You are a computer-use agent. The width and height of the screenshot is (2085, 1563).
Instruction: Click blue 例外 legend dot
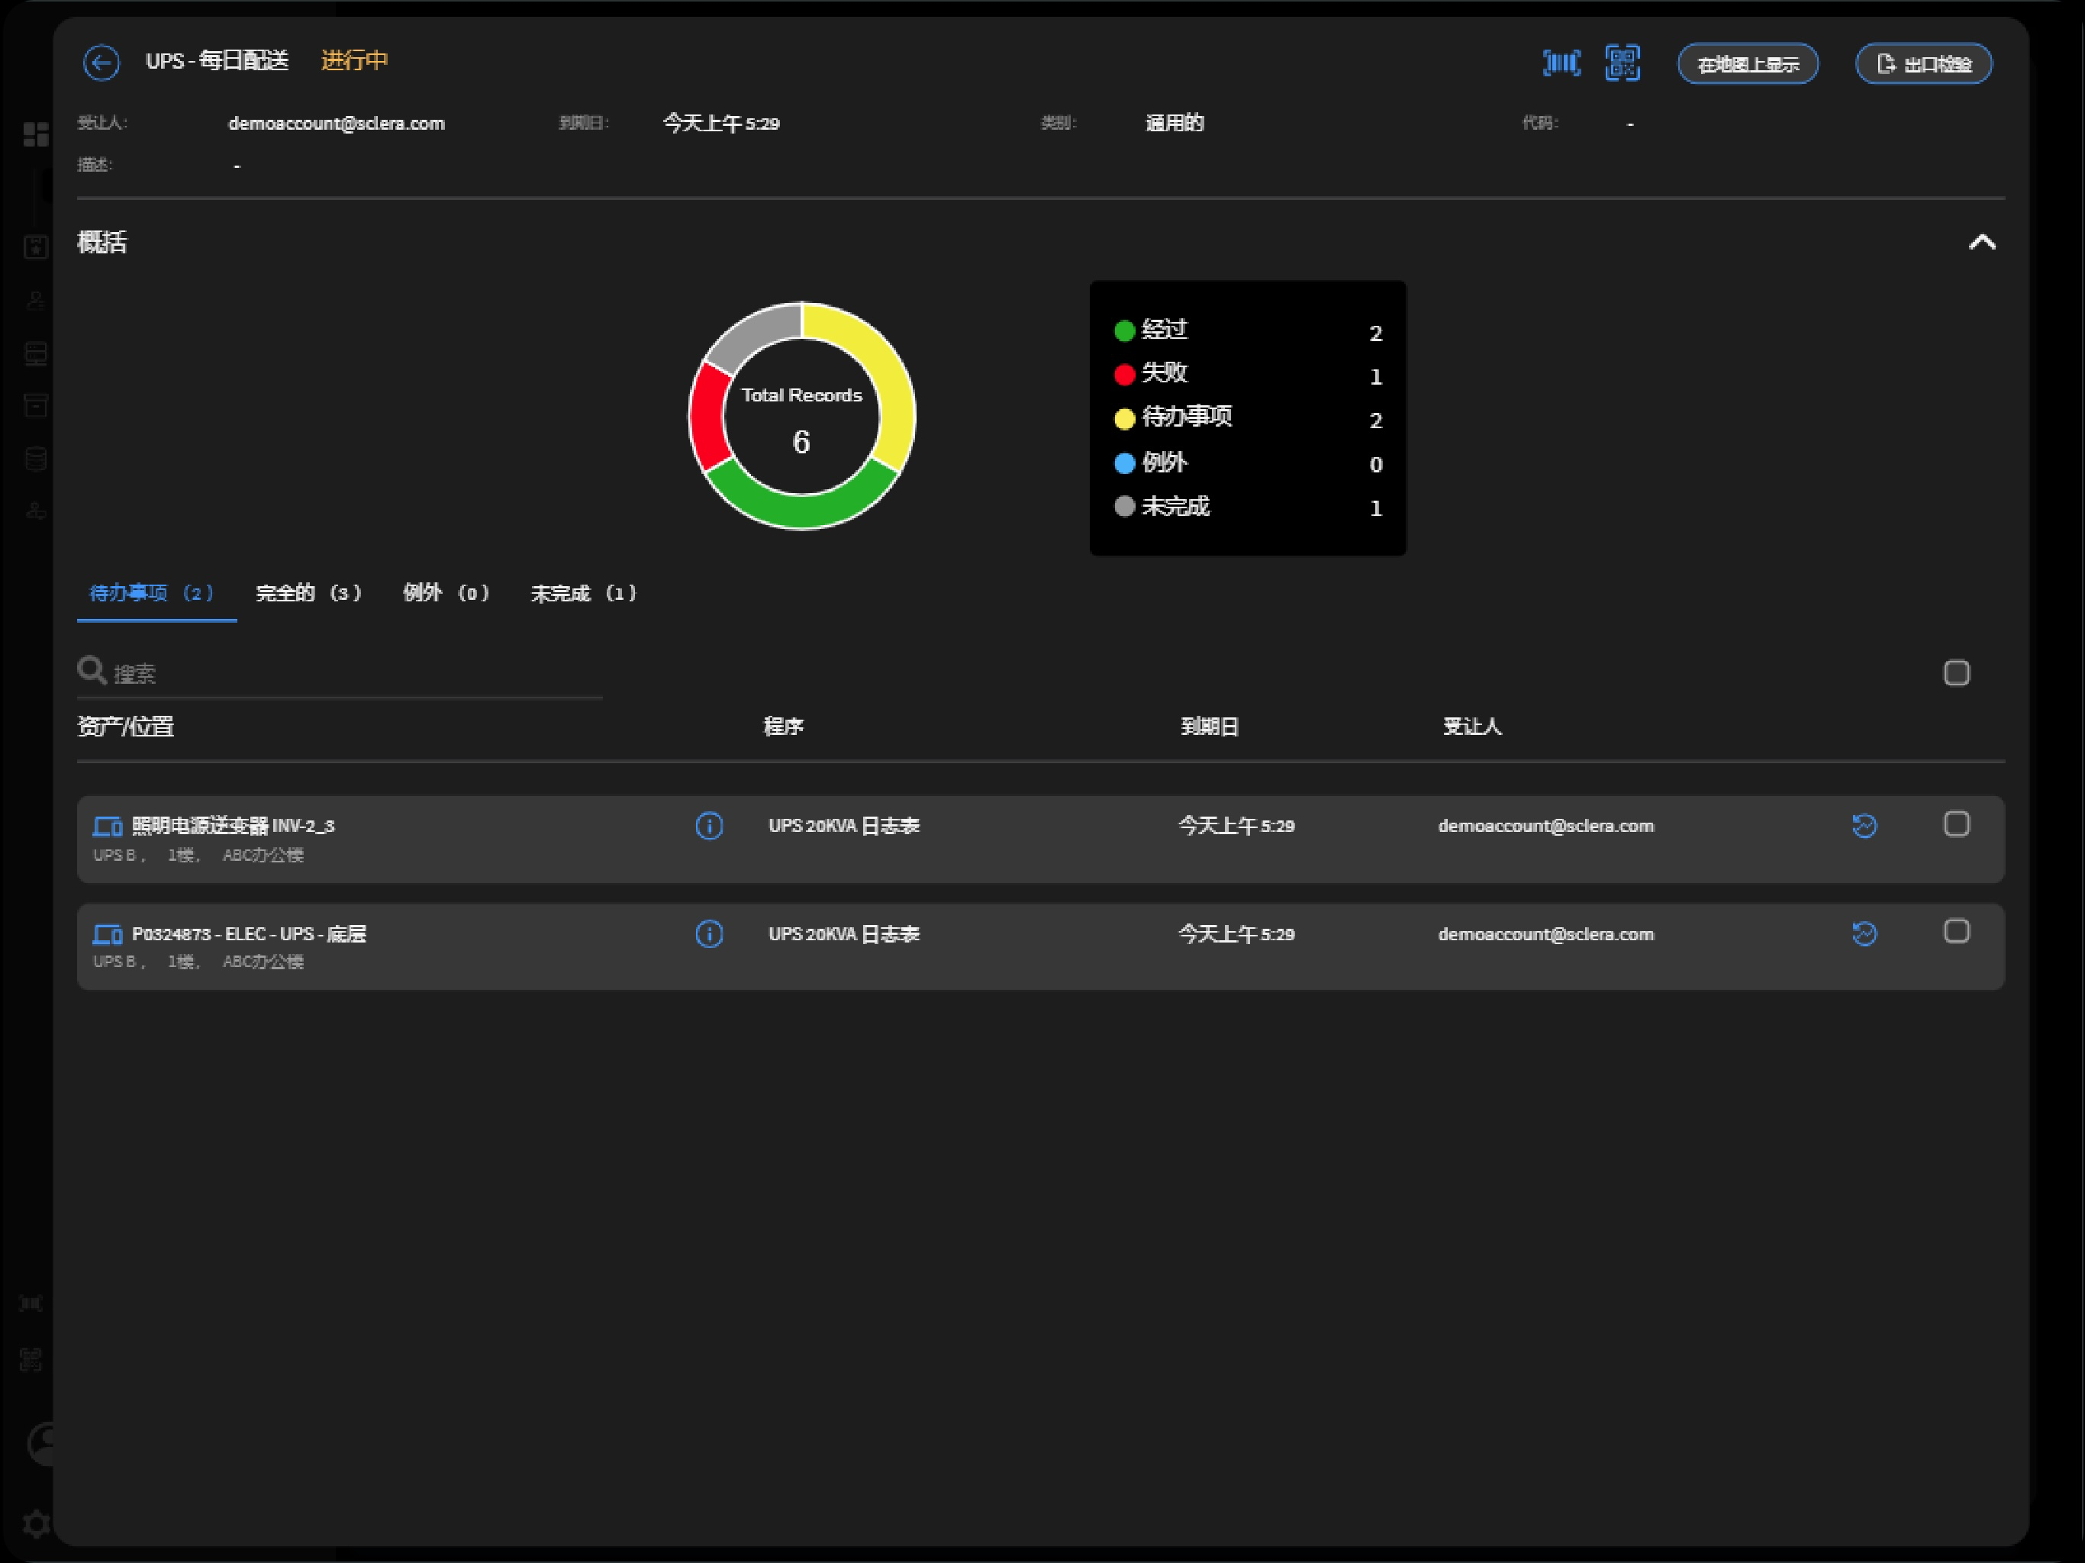click(x=1124, y=464)
